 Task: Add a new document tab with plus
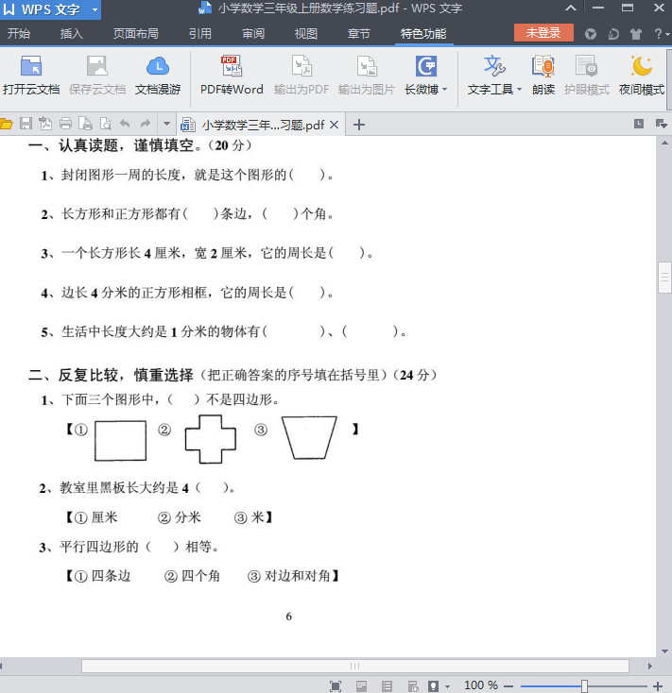(x=359, y=125)
